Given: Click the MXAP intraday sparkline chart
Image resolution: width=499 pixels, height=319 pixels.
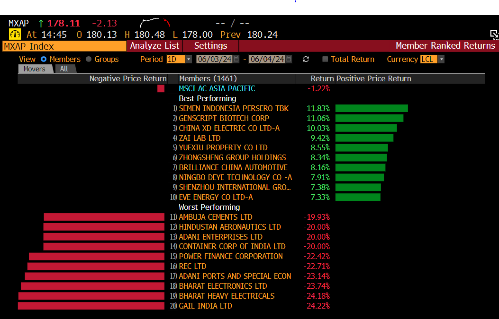Looking at the screenshot, I should (155, 23).
